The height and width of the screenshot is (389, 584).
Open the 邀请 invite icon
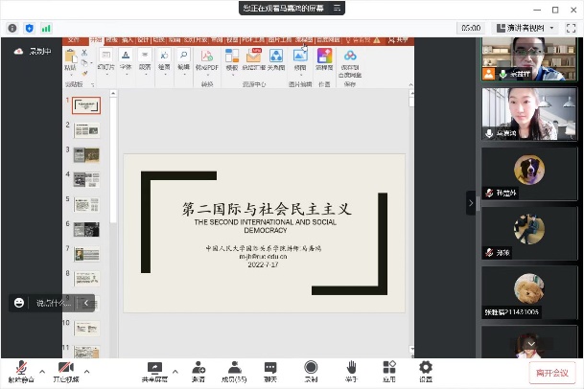[x=199, y=370]
